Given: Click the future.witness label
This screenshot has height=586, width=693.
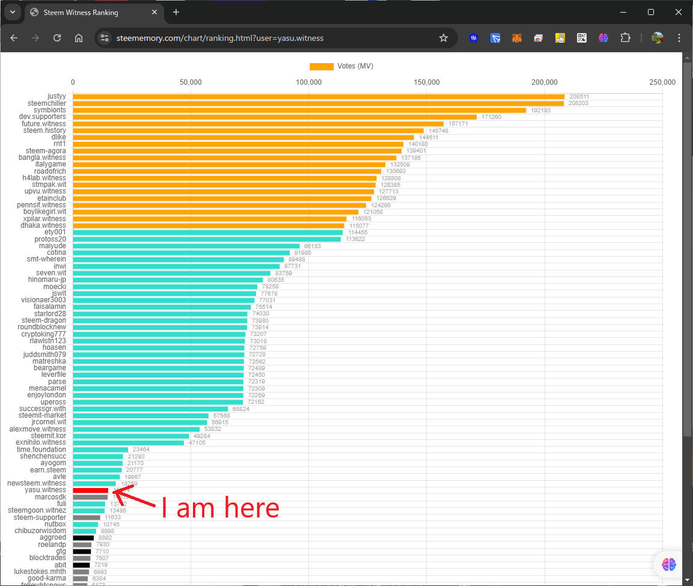Looking at the screenshot, I should pos(43,124).
